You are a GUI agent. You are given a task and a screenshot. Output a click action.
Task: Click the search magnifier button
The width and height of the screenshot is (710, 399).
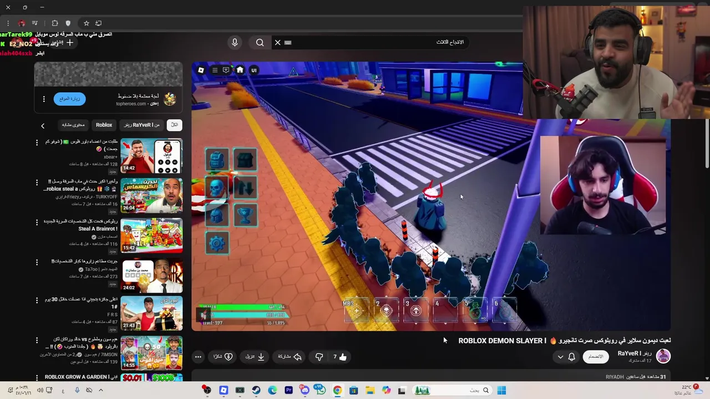[x=260, y=43]
